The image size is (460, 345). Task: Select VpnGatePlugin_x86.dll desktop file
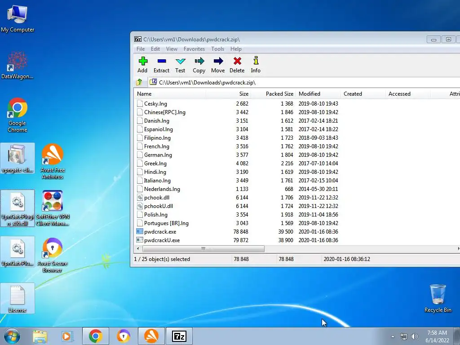pyautogui.click(x=18, y=208)
